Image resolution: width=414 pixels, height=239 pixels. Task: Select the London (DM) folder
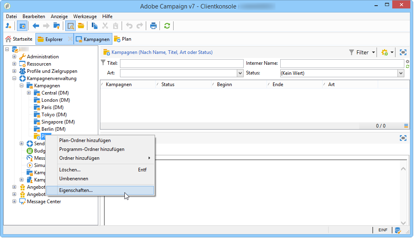pyautogui.click(x=56, y=100)
